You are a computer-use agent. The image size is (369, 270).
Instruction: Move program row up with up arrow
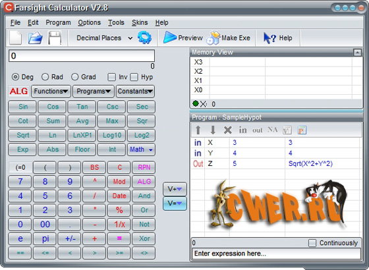(x=198, y=130)
